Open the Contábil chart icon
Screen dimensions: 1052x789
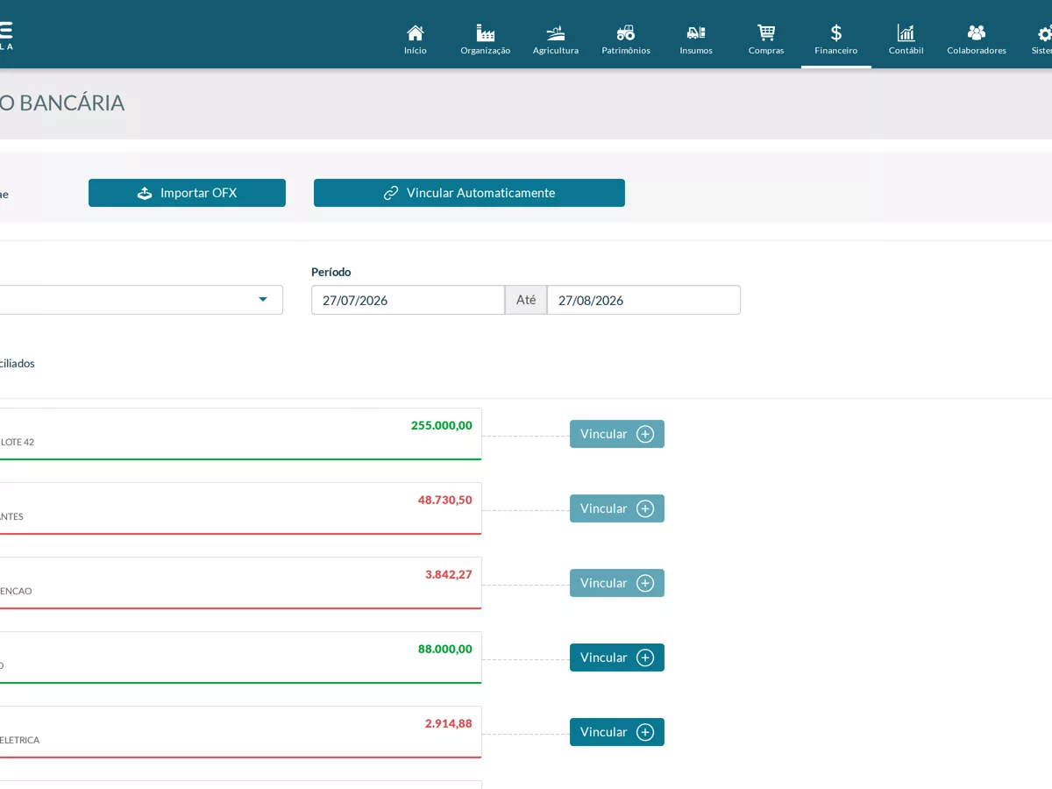click(x=906, y=33)
